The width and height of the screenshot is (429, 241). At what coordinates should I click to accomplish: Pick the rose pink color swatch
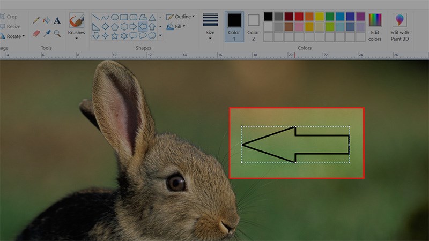click(299, 27)
